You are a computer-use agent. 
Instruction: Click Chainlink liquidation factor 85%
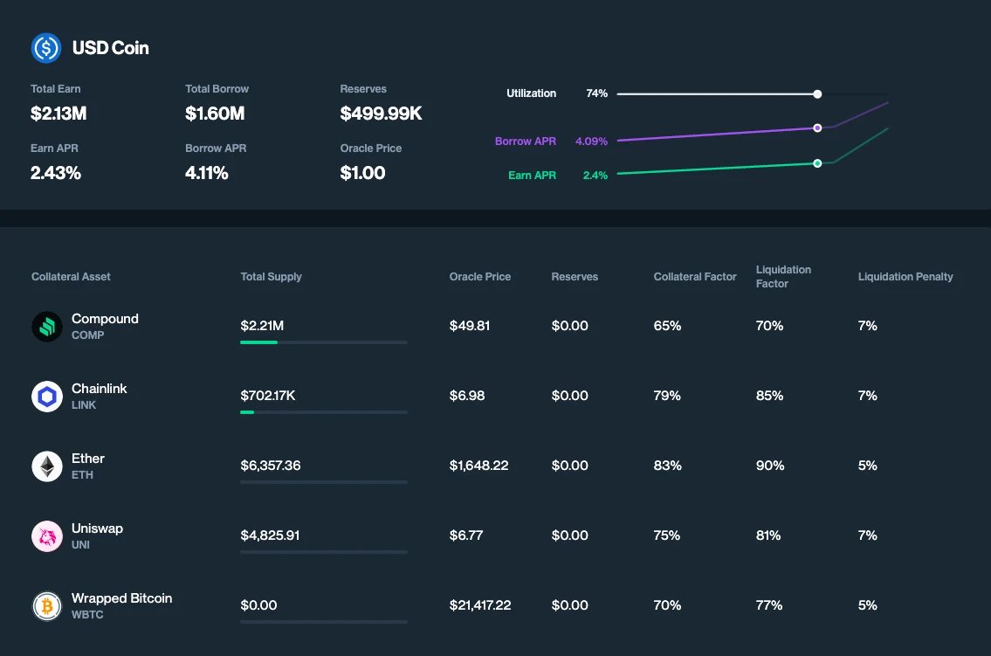tap(770, 396)
